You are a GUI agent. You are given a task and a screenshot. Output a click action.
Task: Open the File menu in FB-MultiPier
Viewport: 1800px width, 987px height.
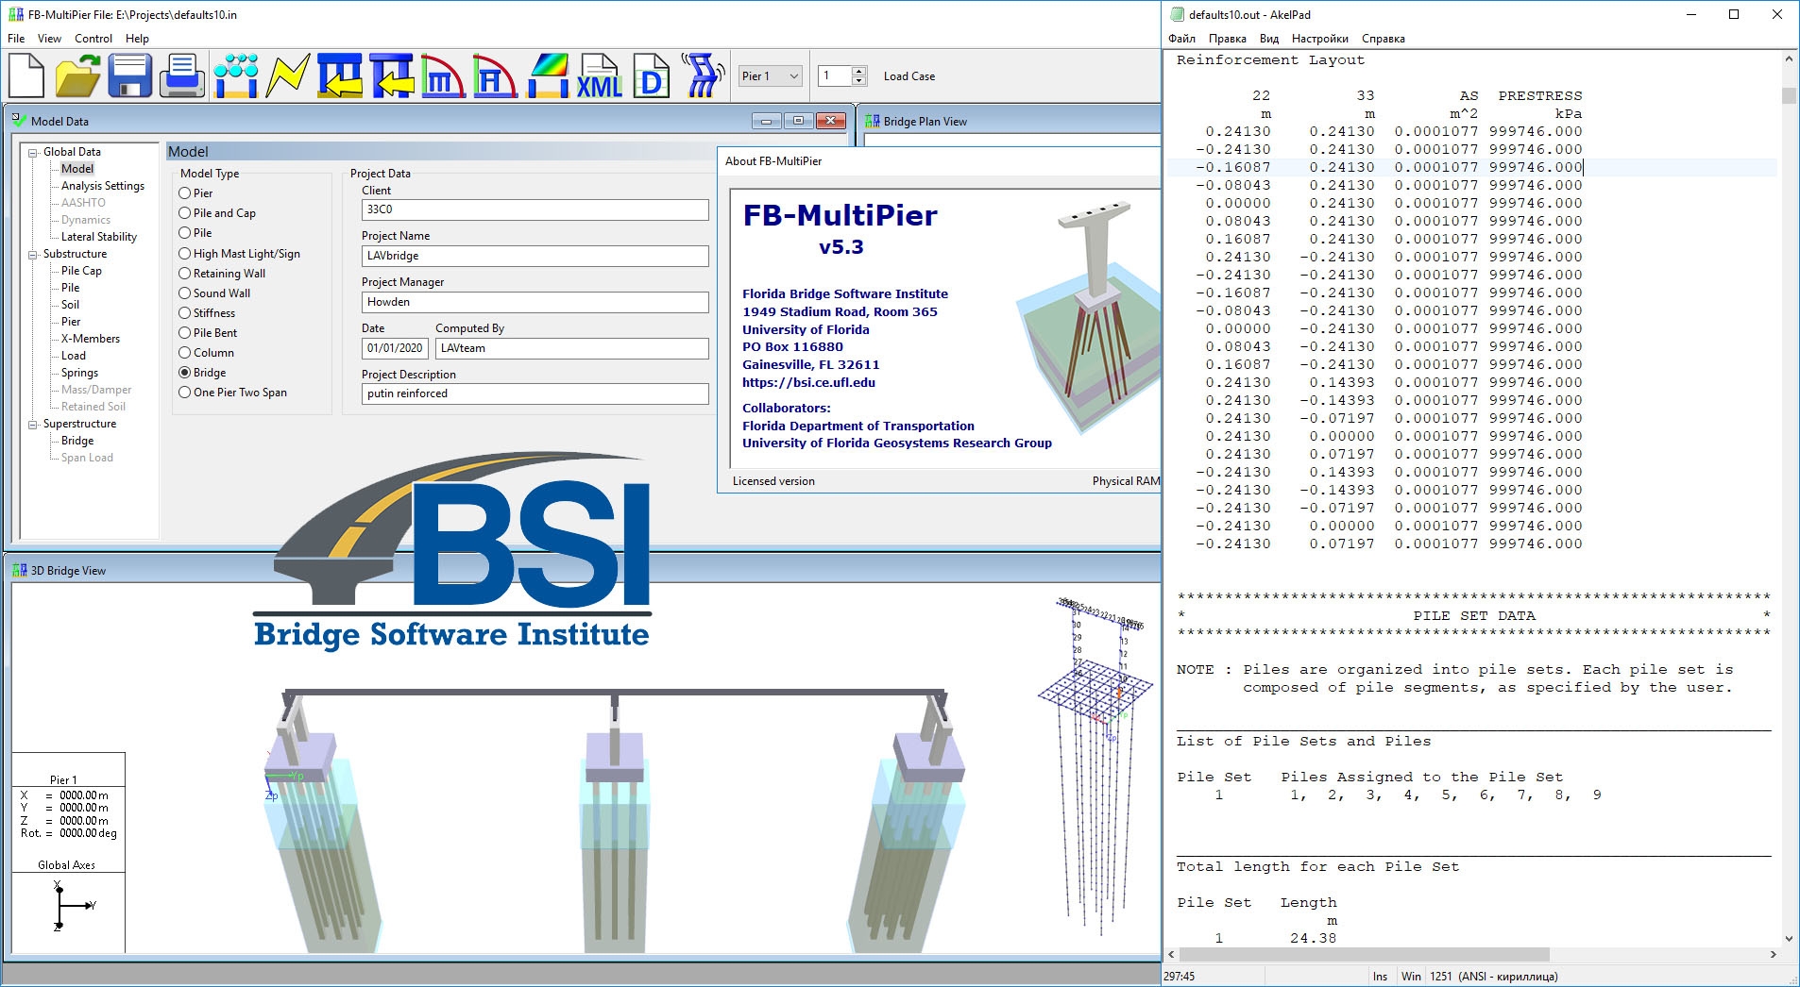coord(16,39)
